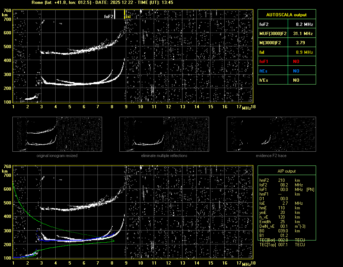
Task: Click the red foF1 label
Action: [x=264, y=62]
